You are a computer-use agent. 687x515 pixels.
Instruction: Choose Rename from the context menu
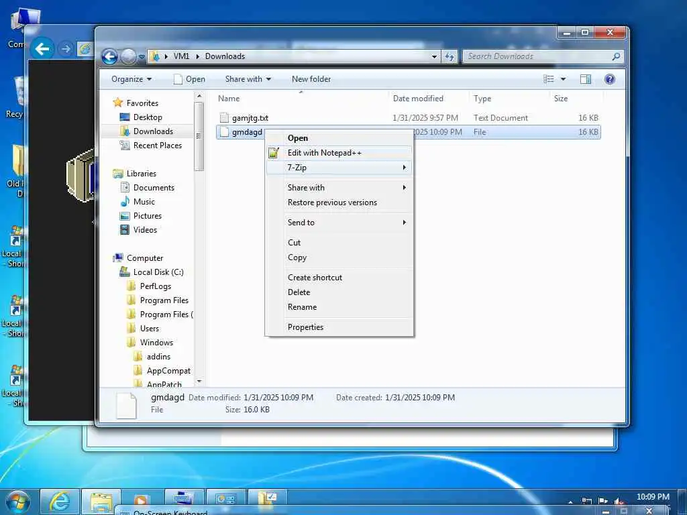pyautogui.click(x=302, y=307)
